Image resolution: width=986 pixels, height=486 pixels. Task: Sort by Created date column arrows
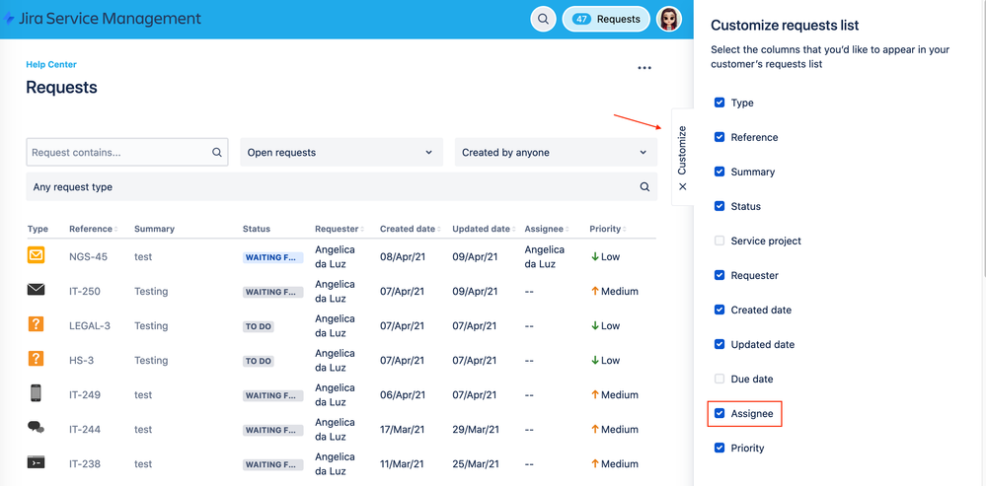pos(439,229)
